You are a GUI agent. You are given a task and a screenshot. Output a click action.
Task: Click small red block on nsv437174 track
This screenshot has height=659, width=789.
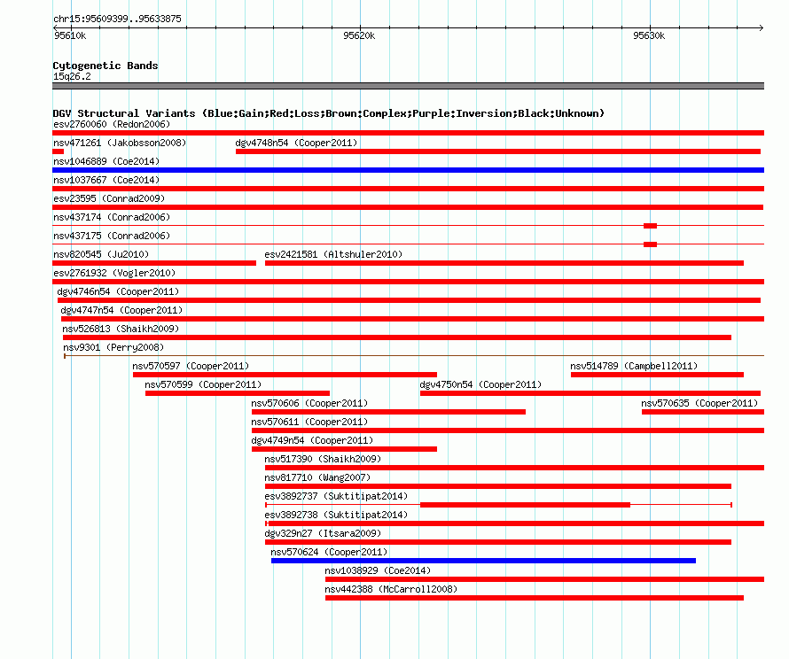click(650, 226)
